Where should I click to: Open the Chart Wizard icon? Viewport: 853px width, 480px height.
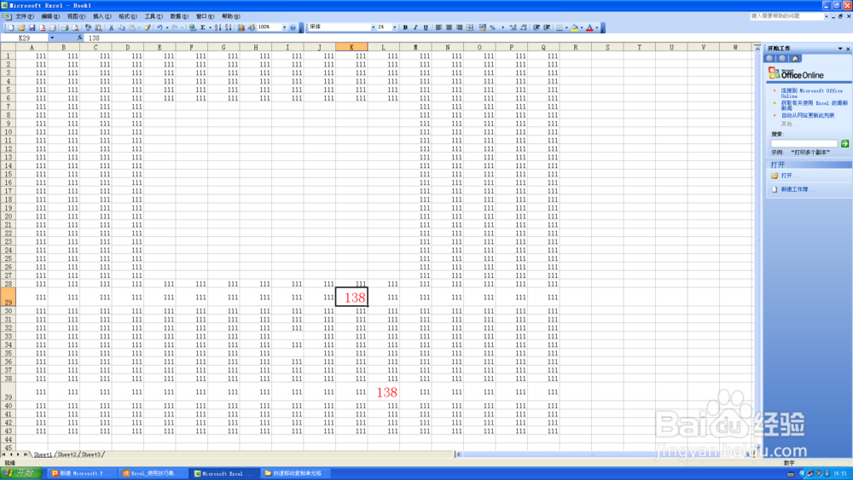click(x=241, y=27)
